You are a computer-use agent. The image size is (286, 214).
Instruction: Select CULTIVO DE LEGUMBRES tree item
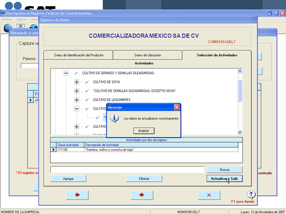coord(112,100)
